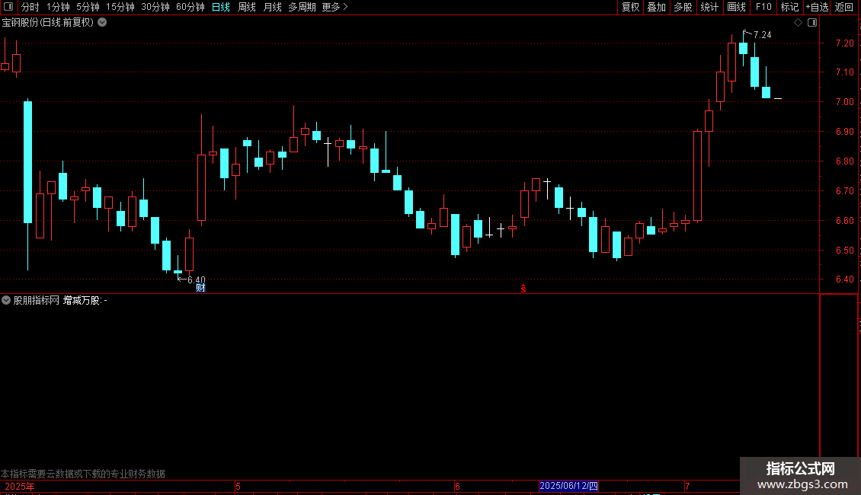This screenshot has height=495, width=861.
Task: Switch to 月线 monthly chart
Action: [272, 7]
